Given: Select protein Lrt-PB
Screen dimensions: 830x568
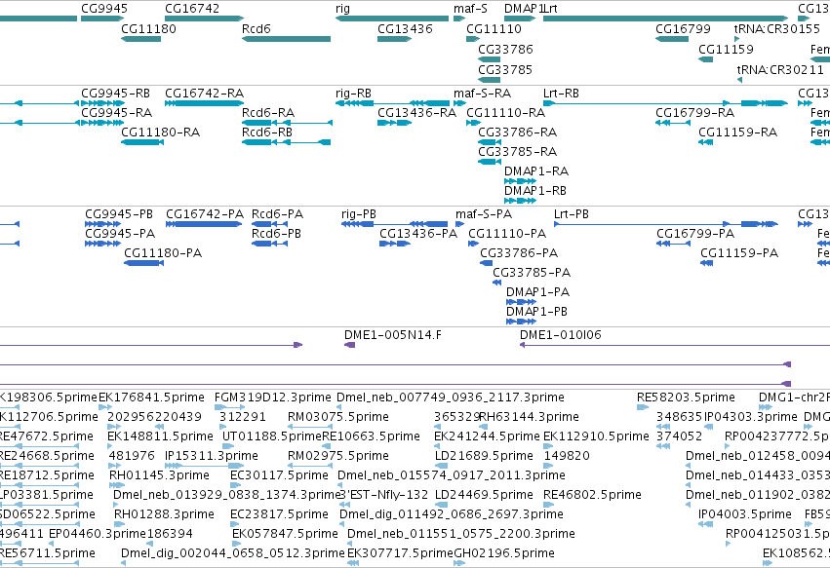Looking at the screenshot, I should click(572, 214).
